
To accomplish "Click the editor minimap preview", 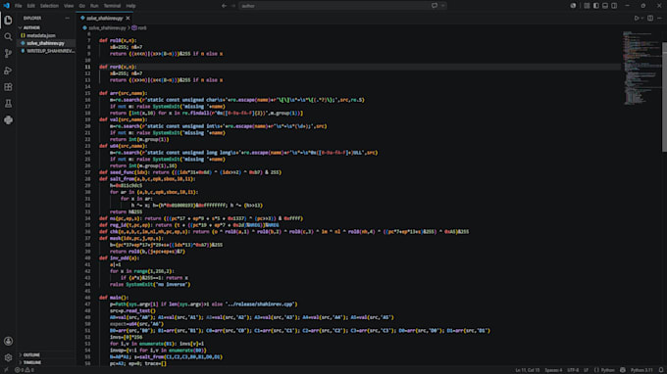I will 641,68.
